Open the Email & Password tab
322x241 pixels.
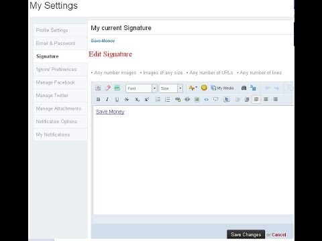pyautogui.click(x=60, y=44)
